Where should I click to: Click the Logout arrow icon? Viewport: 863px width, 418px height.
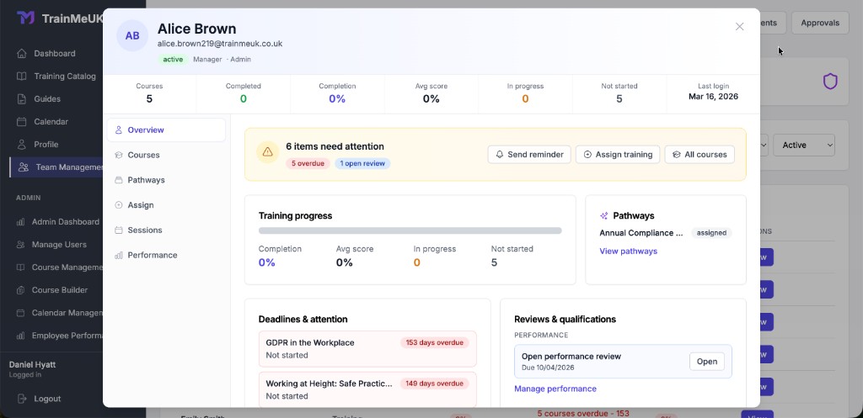click(21, 399)
